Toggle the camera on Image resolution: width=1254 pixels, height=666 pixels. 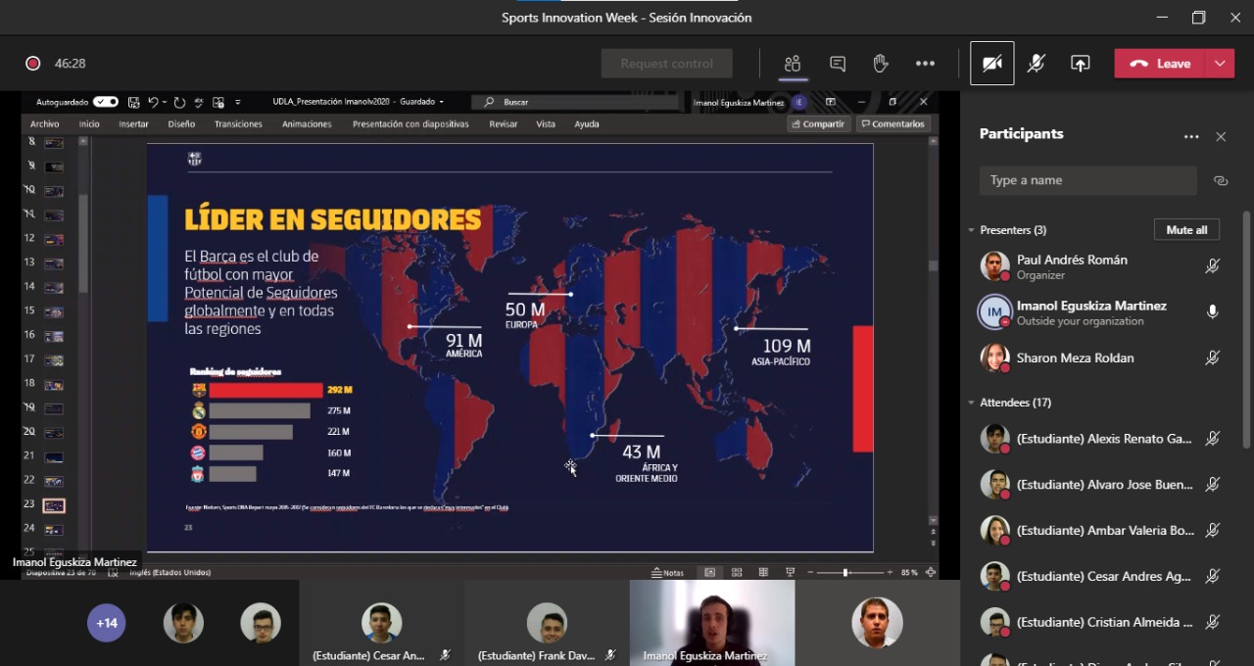pos(991,64)
